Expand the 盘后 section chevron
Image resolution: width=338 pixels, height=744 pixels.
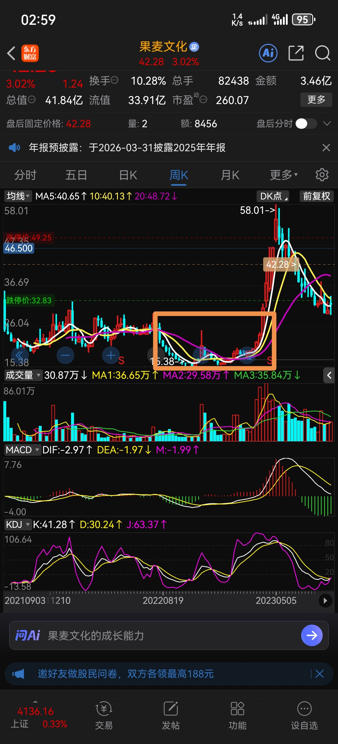[x=327, y=124]
